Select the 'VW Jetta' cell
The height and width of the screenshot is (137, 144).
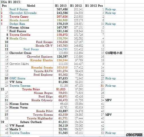pos(16,82)
